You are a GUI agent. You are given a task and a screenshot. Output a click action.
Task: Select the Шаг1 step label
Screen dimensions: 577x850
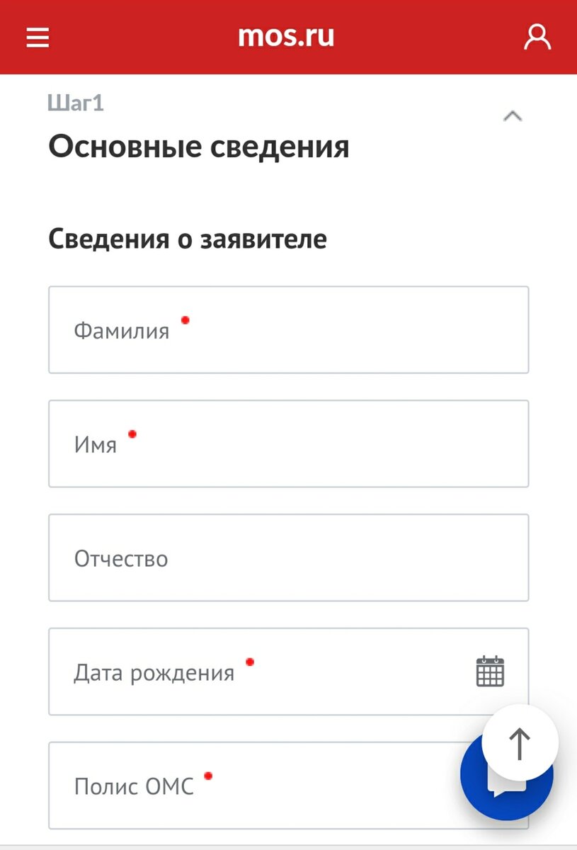[x=75, y=103]
